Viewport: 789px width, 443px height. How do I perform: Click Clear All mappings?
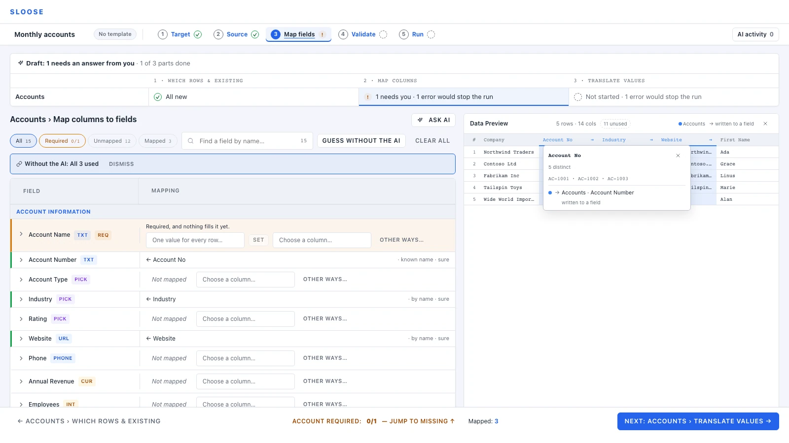point(432,141)
